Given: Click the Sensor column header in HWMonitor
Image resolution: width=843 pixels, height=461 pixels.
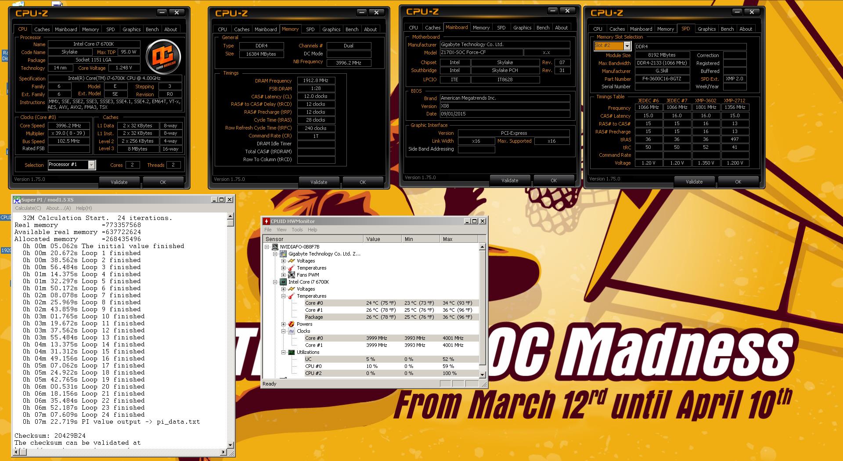Looking at the screenshot, I should tap(313, 239).
